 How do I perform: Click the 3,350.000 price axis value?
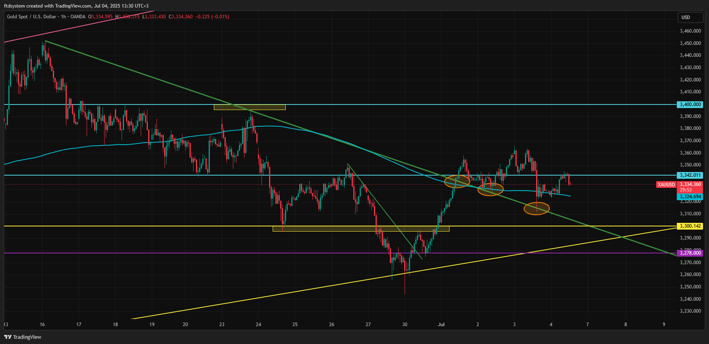pyautogui.click(x=690, y=165)
